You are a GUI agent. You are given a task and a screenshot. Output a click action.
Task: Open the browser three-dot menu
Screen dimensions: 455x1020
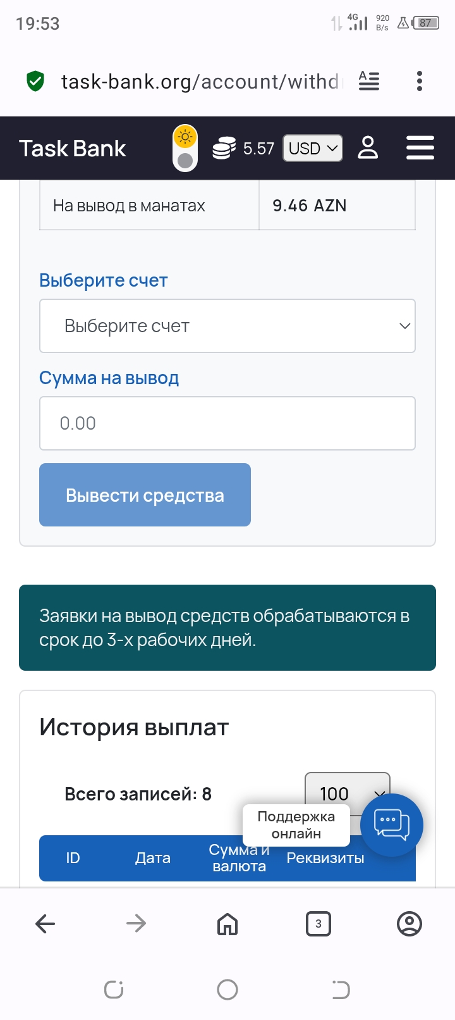pos(420,81)
